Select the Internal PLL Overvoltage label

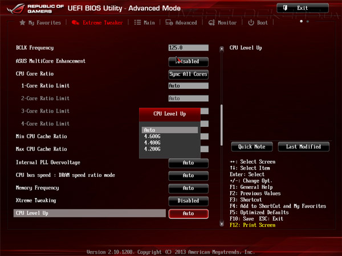tap(48, 162)
